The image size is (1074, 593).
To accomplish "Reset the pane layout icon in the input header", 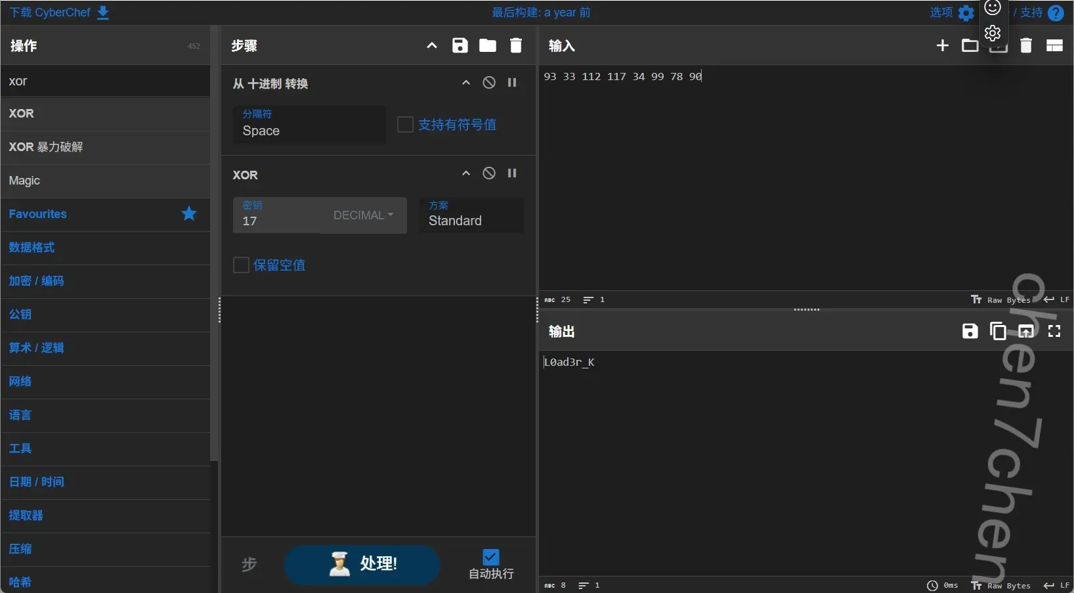I will [1054, 45].
